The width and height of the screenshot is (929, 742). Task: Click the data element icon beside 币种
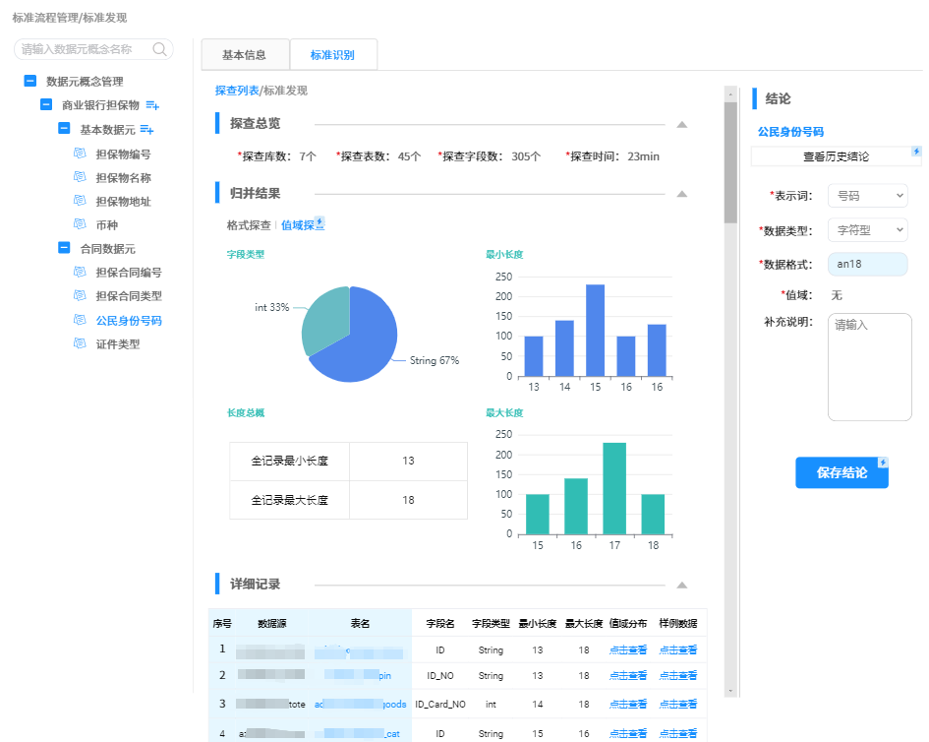pos(81,224)
